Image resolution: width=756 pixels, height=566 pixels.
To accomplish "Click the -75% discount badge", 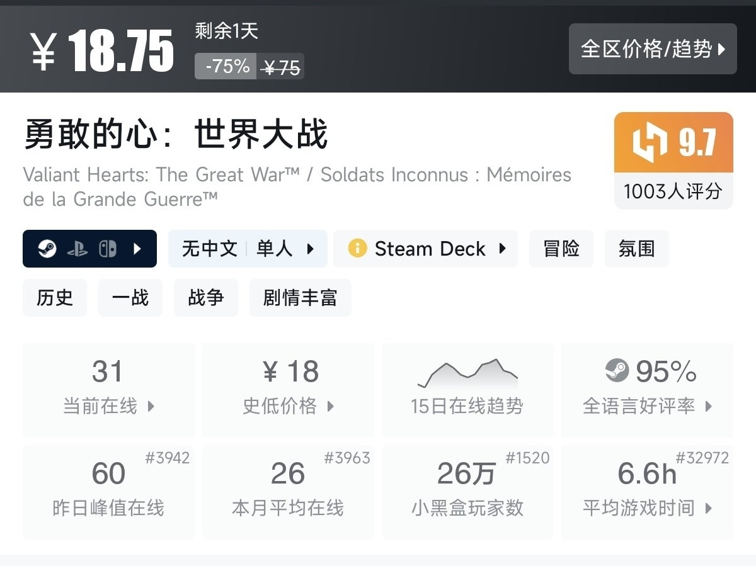I will coord(227,66).
